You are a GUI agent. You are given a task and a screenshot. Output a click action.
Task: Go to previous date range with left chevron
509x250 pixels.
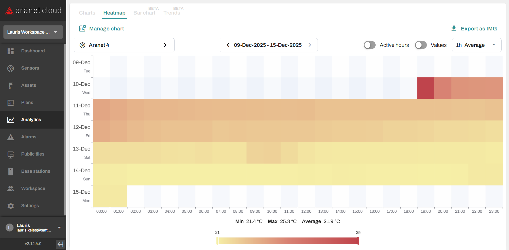pos(228,45)
